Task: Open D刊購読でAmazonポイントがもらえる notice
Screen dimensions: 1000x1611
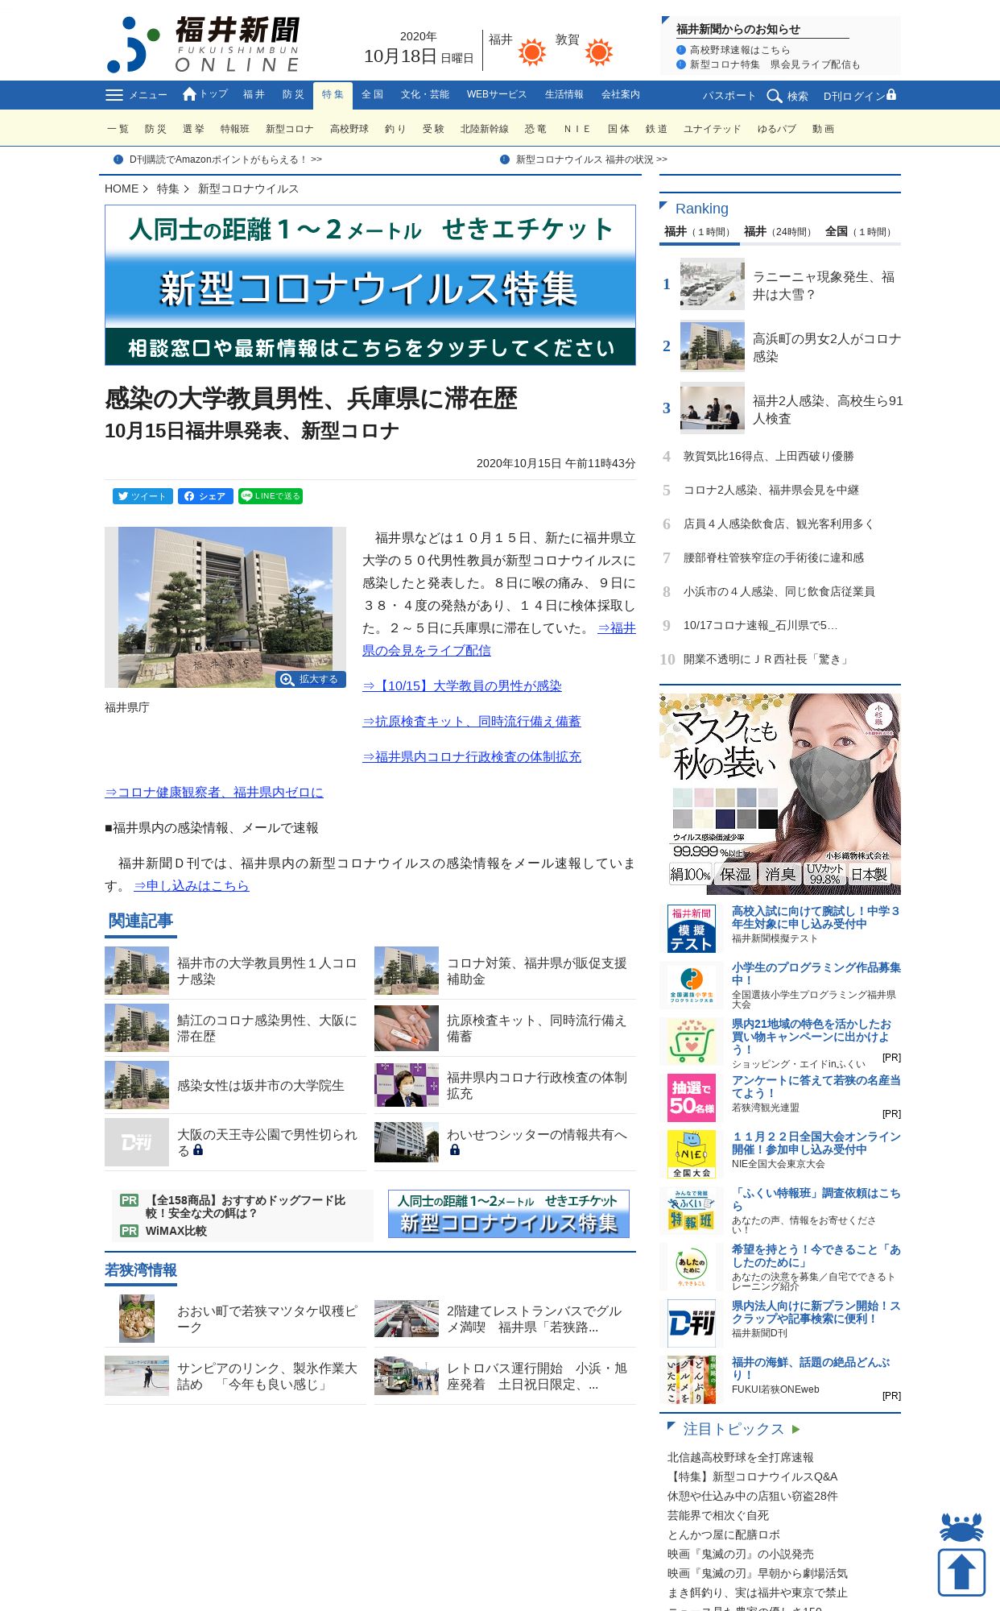Action: tap(225, 159)
